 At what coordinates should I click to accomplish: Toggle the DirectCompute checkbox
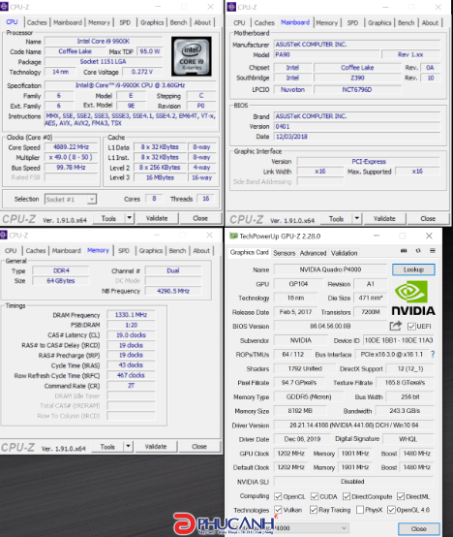(x=347, y=496)
